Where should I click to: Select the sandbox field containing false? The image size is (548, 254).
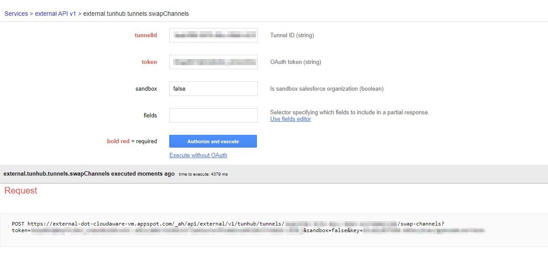pos(213,89)
